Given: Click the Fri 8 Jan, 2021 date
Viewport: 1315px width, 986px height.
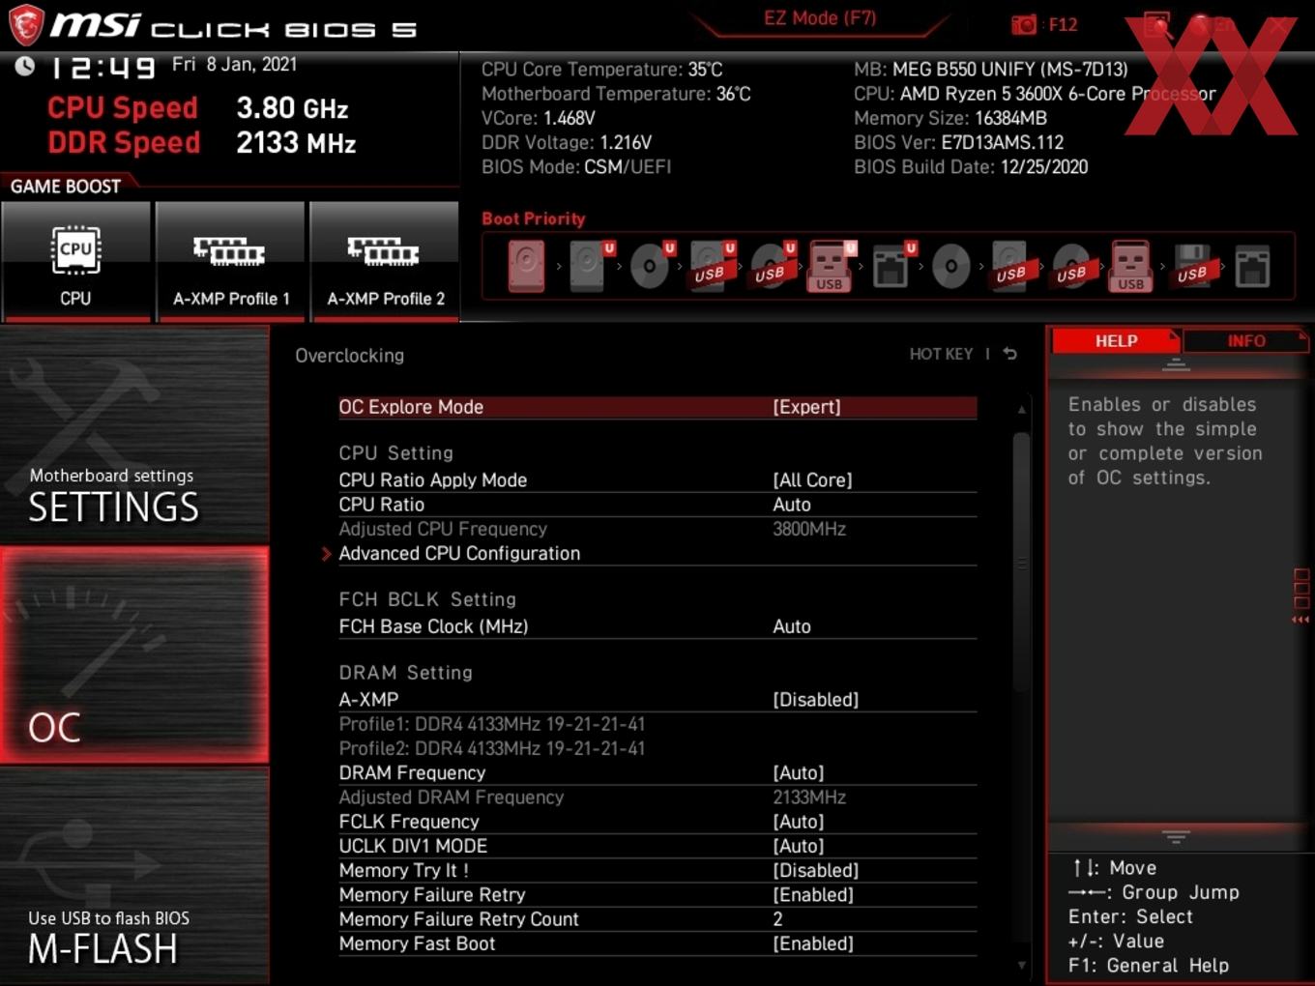Looking at the screenshot, I should click(234, 65).
